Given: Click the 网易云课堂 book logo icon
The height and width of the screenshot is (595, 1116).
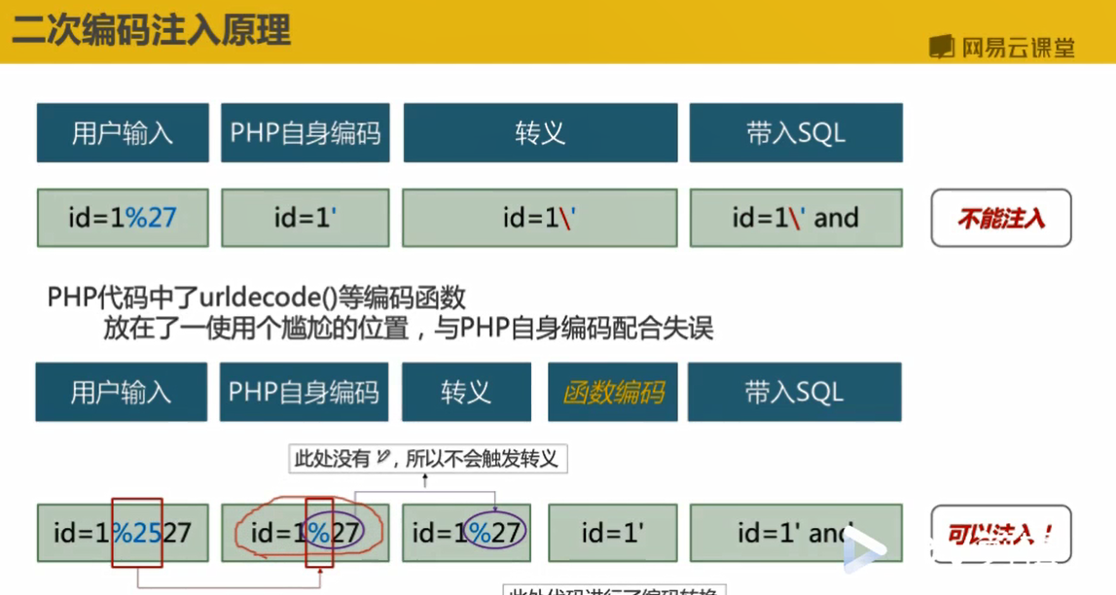Looking at the screenshot, I should 941,44.
